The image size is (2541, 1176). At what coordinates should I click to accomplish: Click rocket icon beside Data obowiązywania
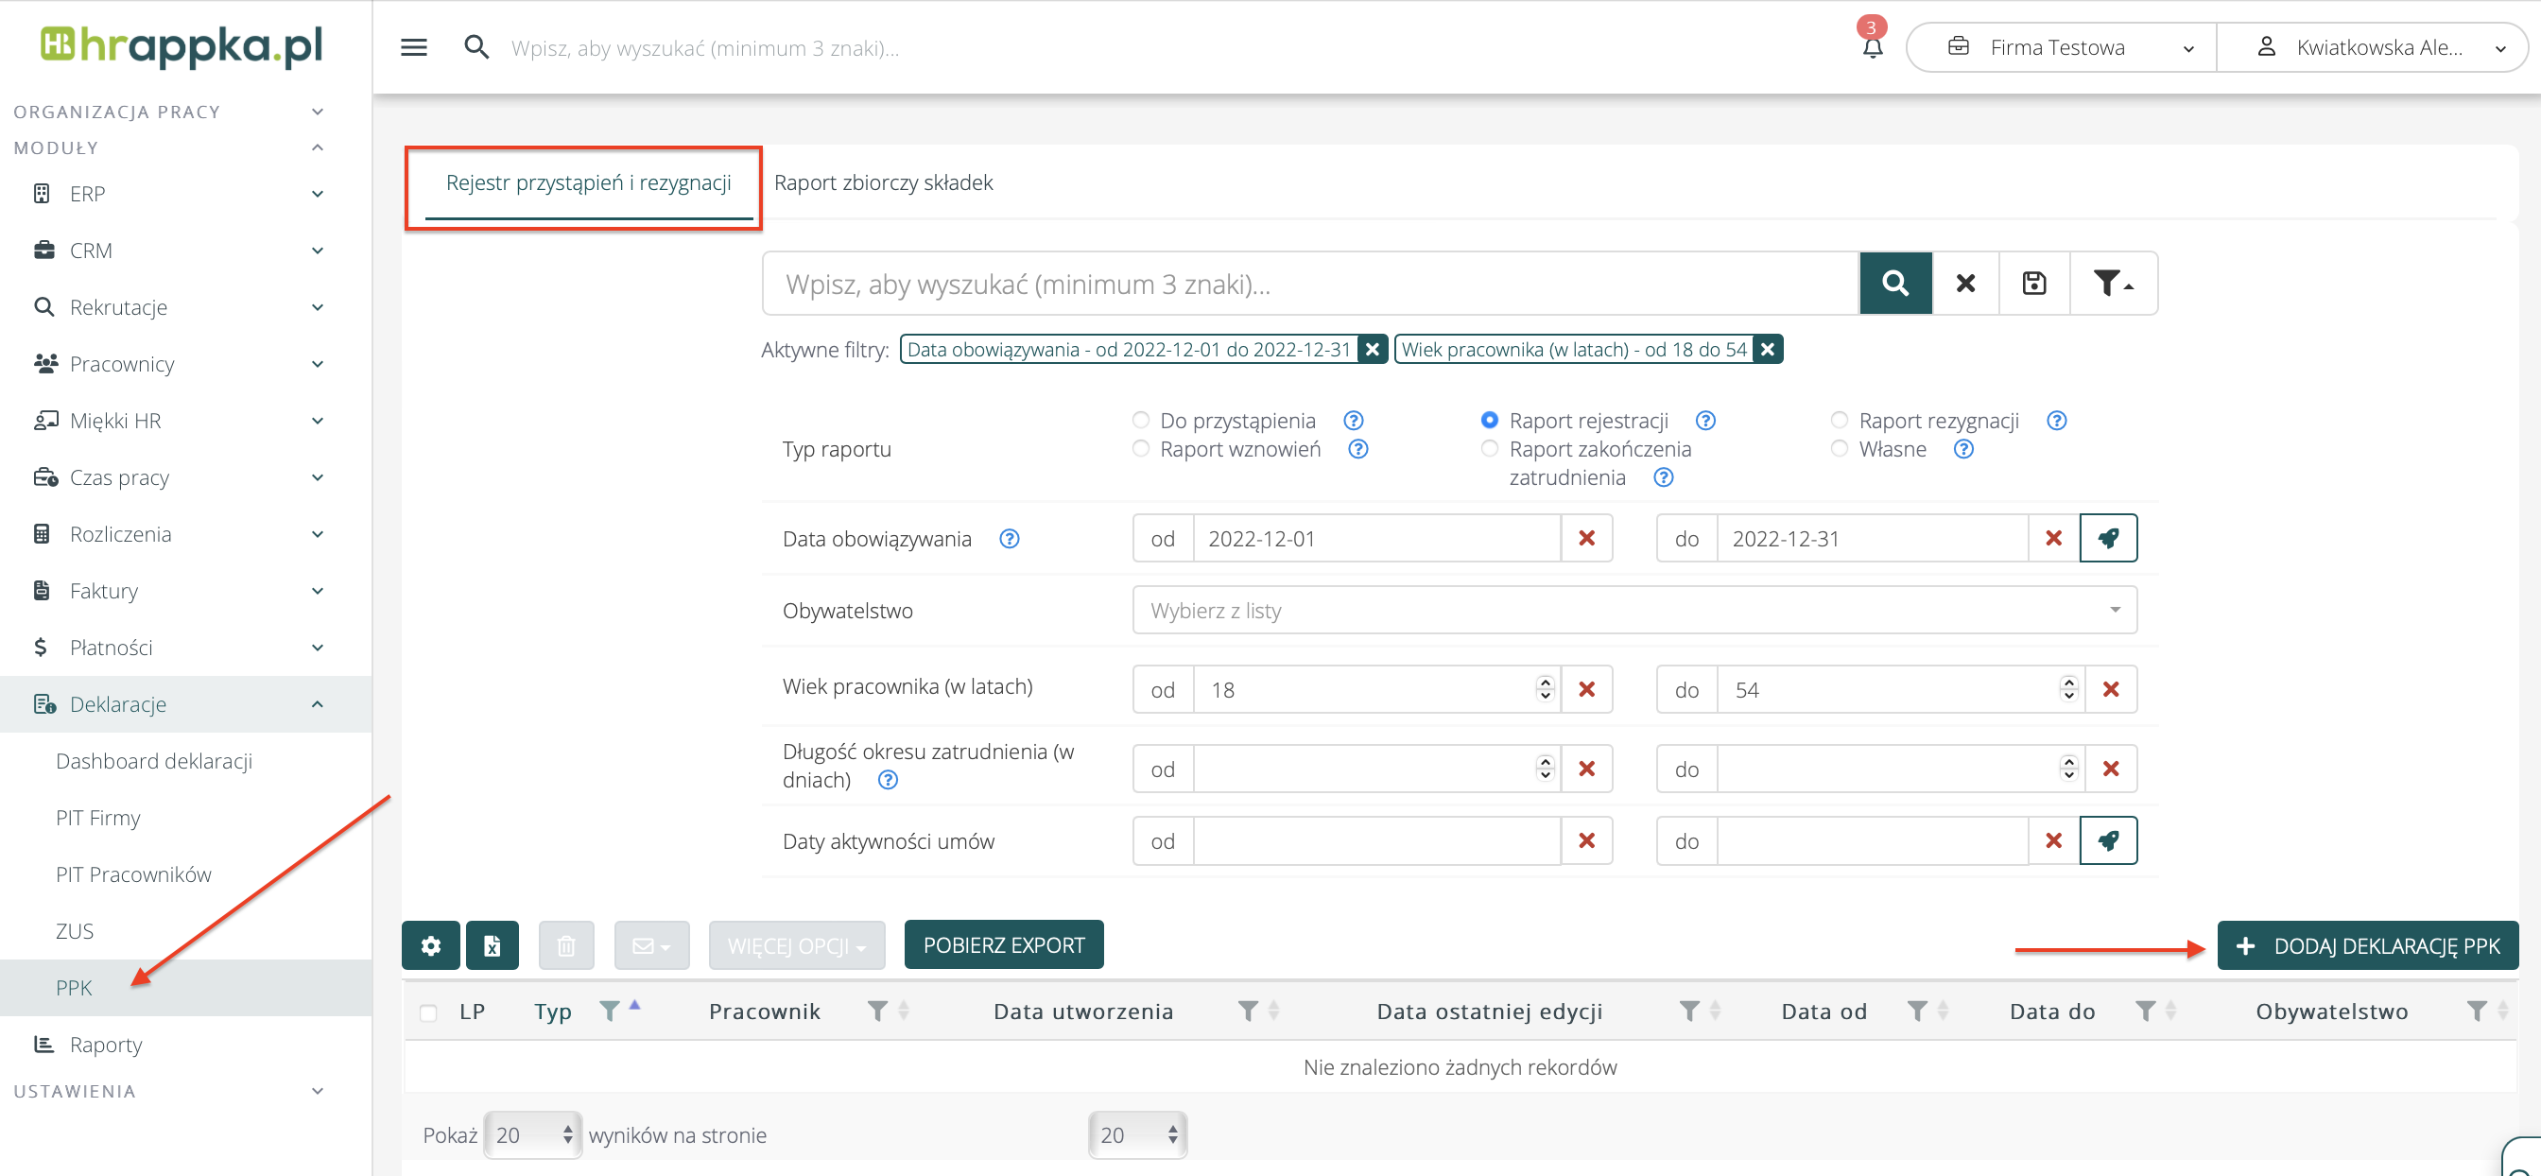point(2107,538)
